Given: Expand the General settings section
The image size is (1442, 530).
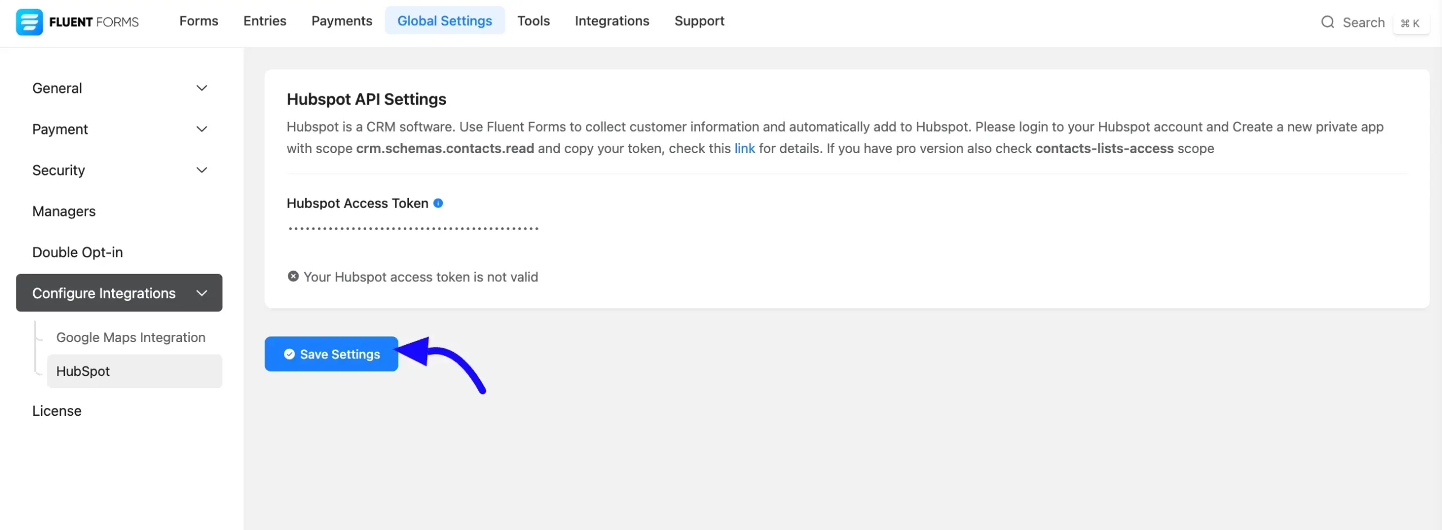Looking at the screenshot, I should [202, 88].
